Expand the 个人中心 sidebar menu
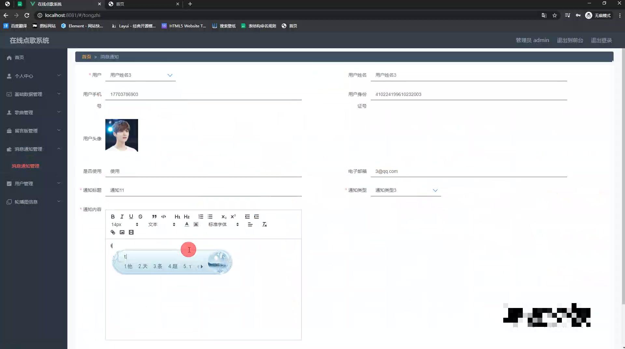Image resolution: width=625 pixels, height=349 pixels. click(x=34, y=76)
